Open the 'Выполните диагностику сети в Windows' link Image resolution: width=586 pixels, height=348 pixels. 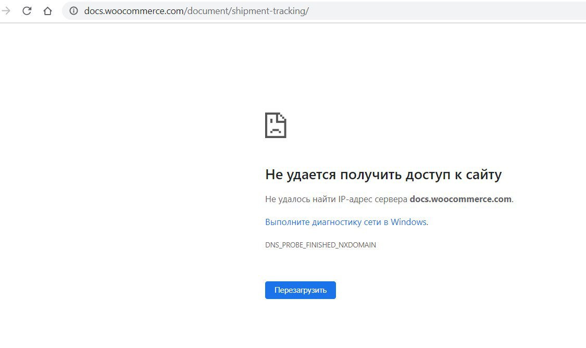346,222
